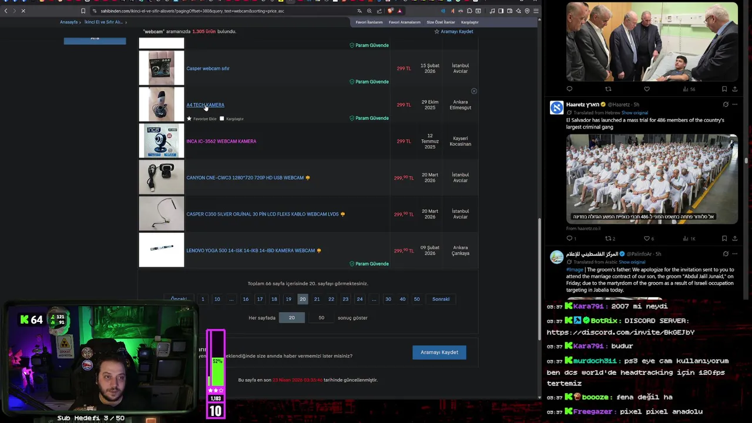Select 20 results per page
The image size is (752, 423).
(292, 318)
